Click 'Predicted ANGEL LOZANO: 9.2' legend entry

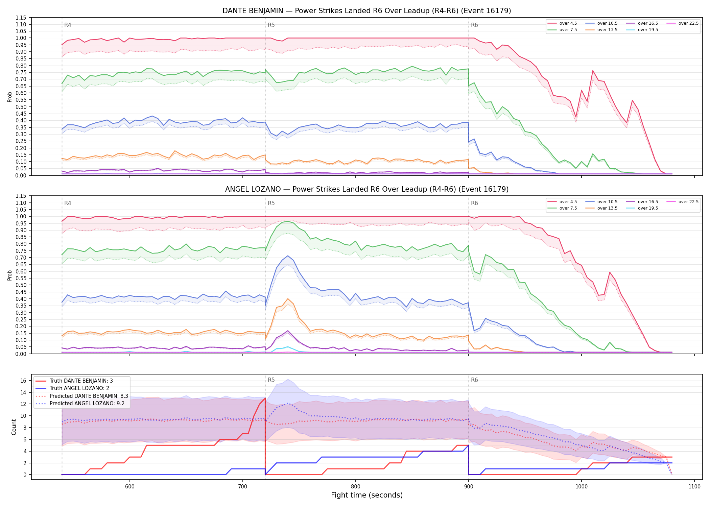point(80,404)
